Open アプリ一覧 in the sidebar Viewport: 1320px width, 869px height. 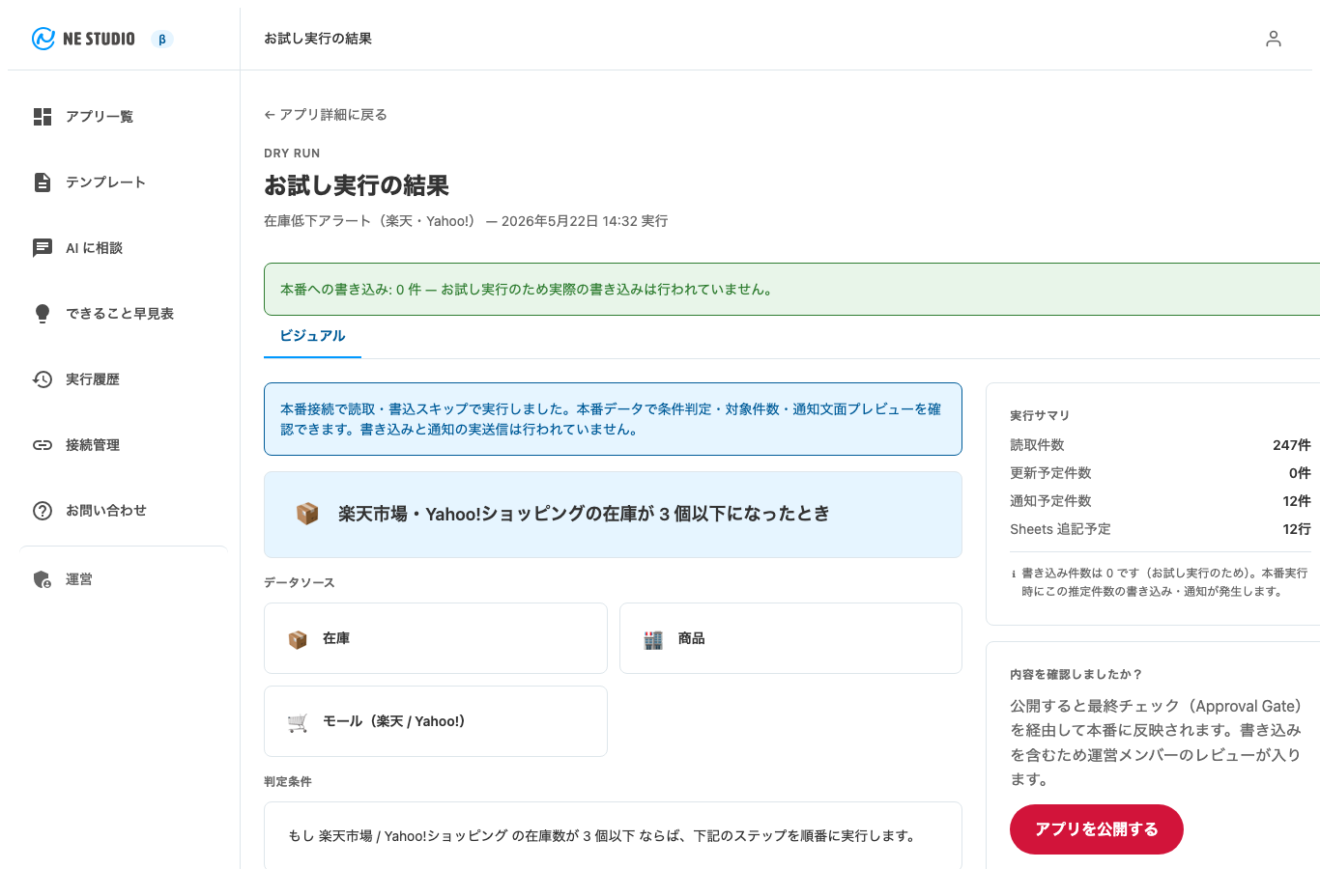coord(124,117)
